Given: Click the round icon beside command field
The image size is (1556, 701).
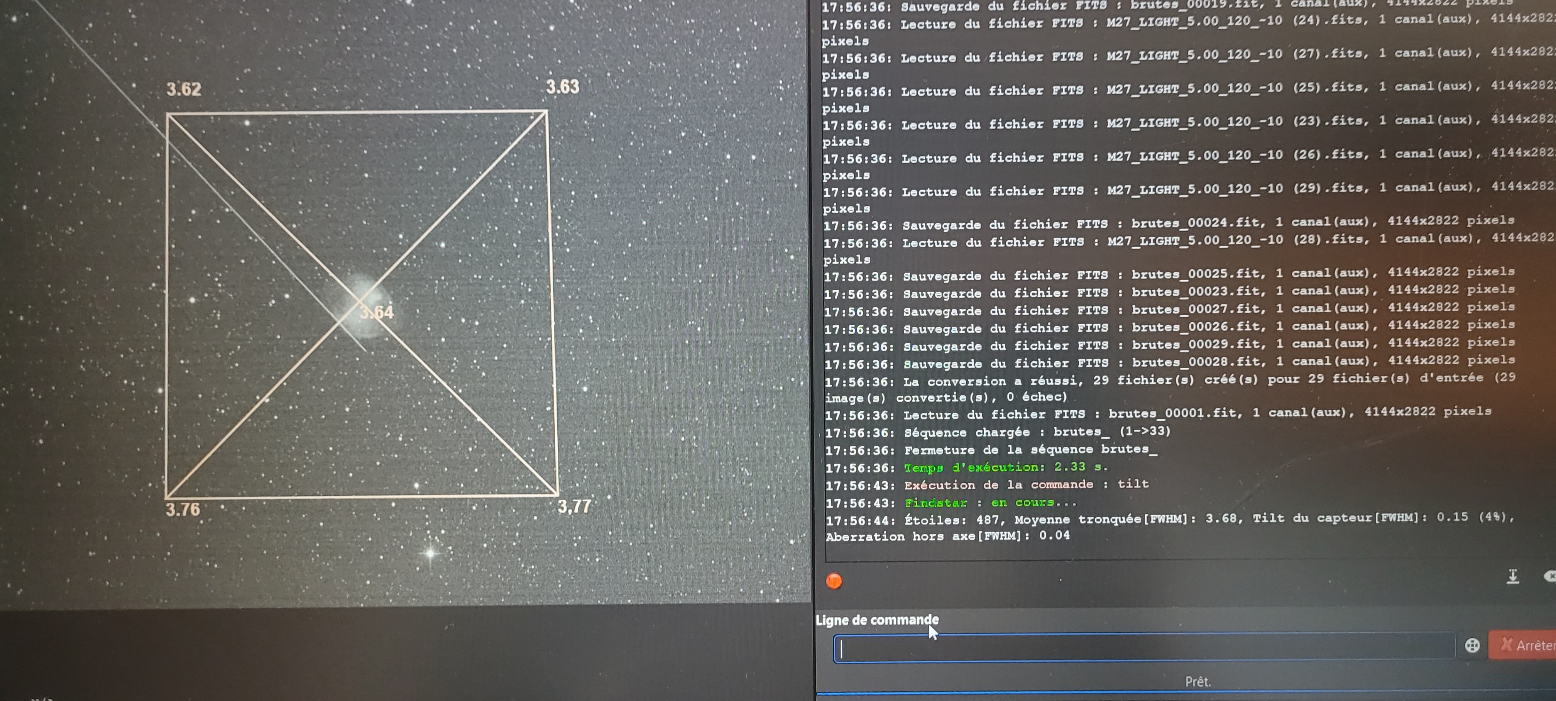Looking at the screenshot, I should click(x=1472, y=645).
